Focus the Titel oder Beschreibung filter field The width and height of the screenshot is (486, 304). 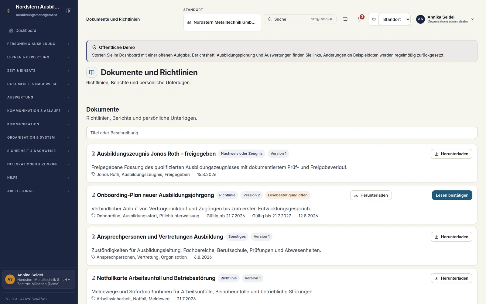coord(282,133)
